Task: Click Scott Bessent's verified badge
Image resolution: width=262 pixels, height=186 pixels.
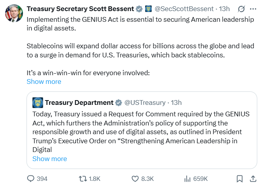Action: 140,9
